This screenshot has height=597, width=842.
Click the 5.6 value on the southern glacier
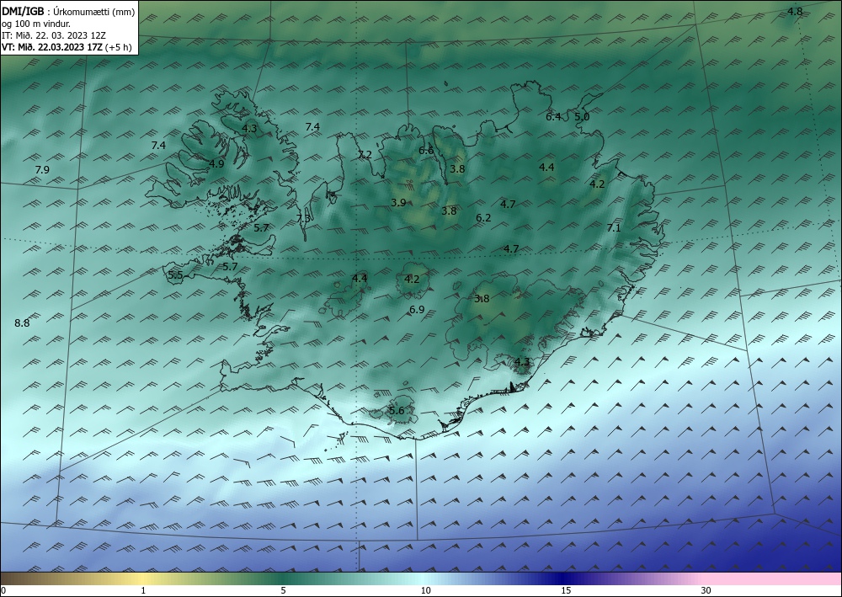pyautogui.click(x=397, y=411)
